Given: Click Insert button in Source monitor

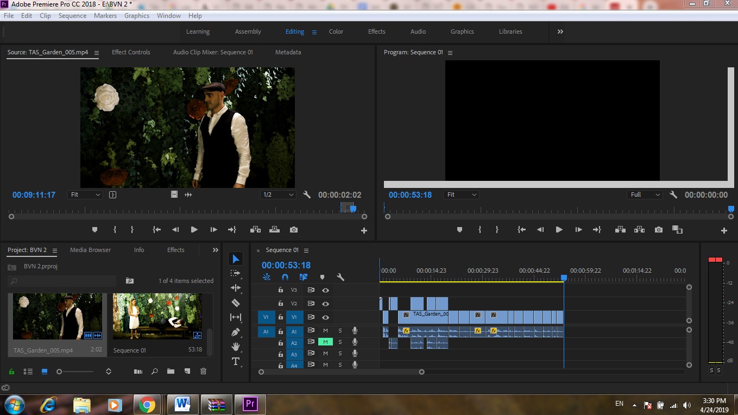Looking at the screenshot, I should [255, 230].
